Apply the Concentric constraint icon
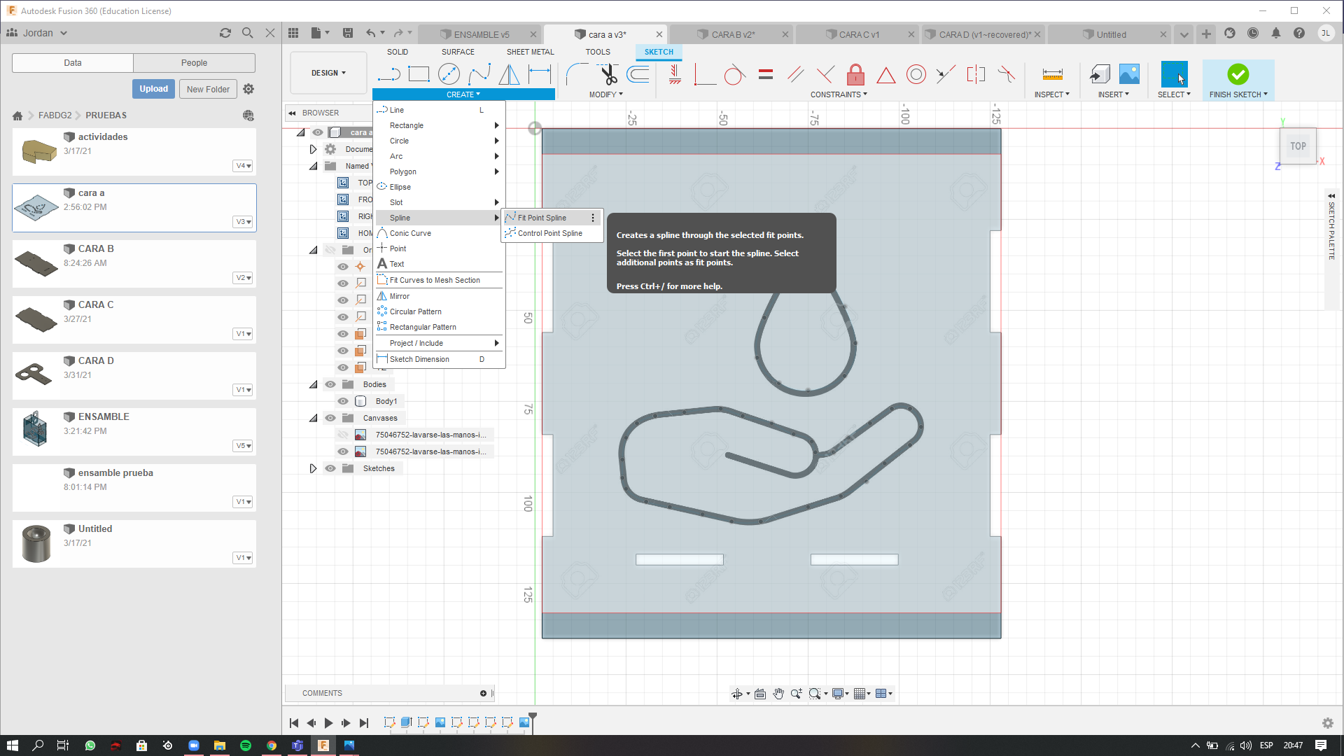This screenshot has height=756, width=1344. (916, 74)
